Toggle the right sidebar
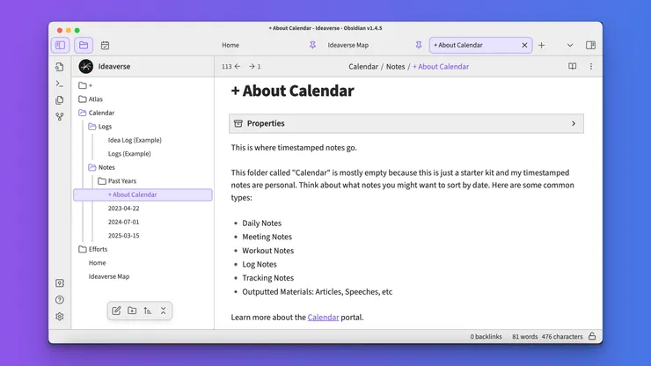Viewport: 651px width, 366px height. (590, 45)
